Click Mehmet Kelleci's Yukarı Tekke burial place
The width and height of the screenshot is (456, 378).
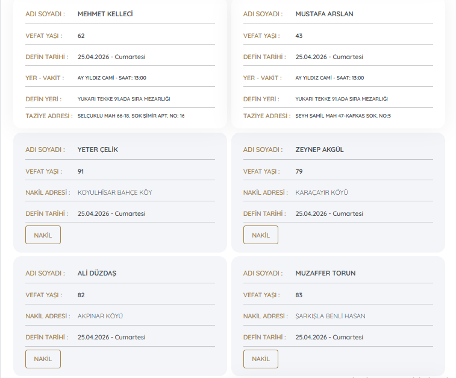[124, 99]
